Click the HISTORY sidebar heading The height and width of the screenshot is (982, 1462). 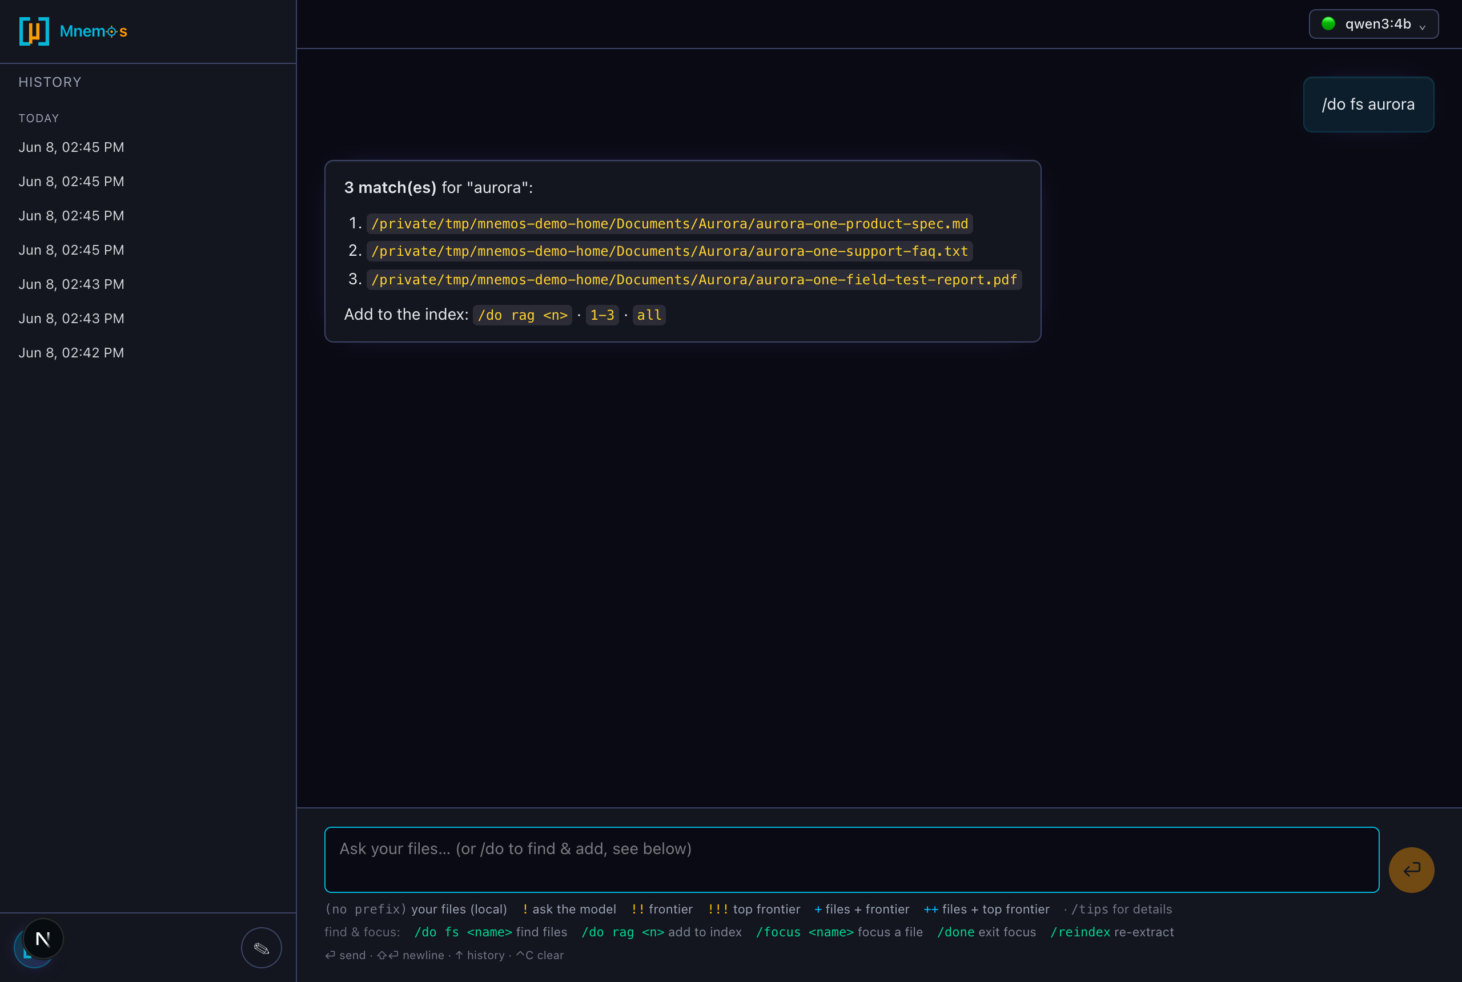50,82
